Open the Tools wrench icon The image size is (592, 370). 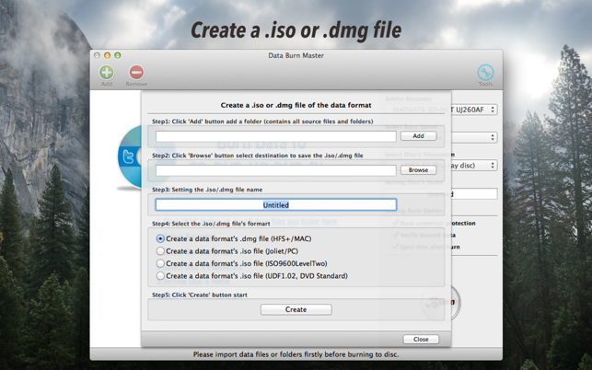[x=485, y=73]
